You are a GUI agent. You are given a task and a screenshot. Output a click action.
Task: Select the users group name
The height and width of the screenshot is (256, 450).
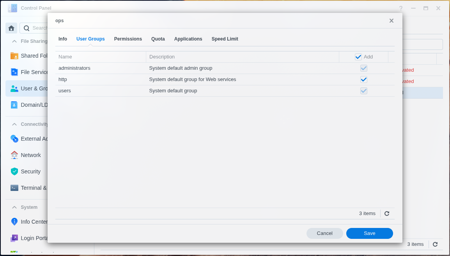[x=65, y=90]
